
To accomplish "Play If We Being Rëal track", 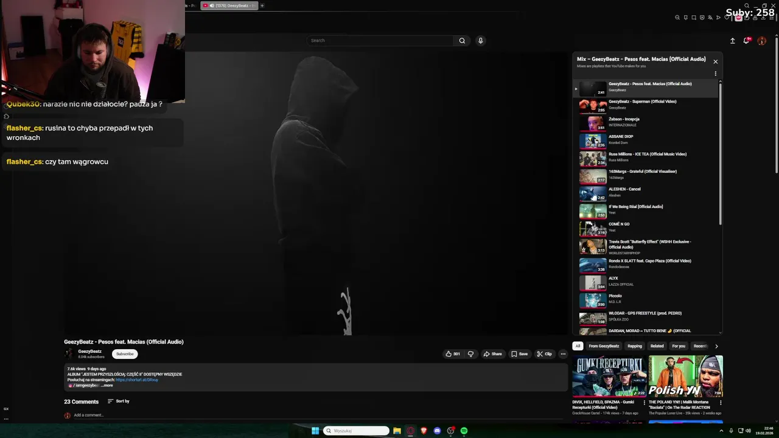I will [645, 211].
